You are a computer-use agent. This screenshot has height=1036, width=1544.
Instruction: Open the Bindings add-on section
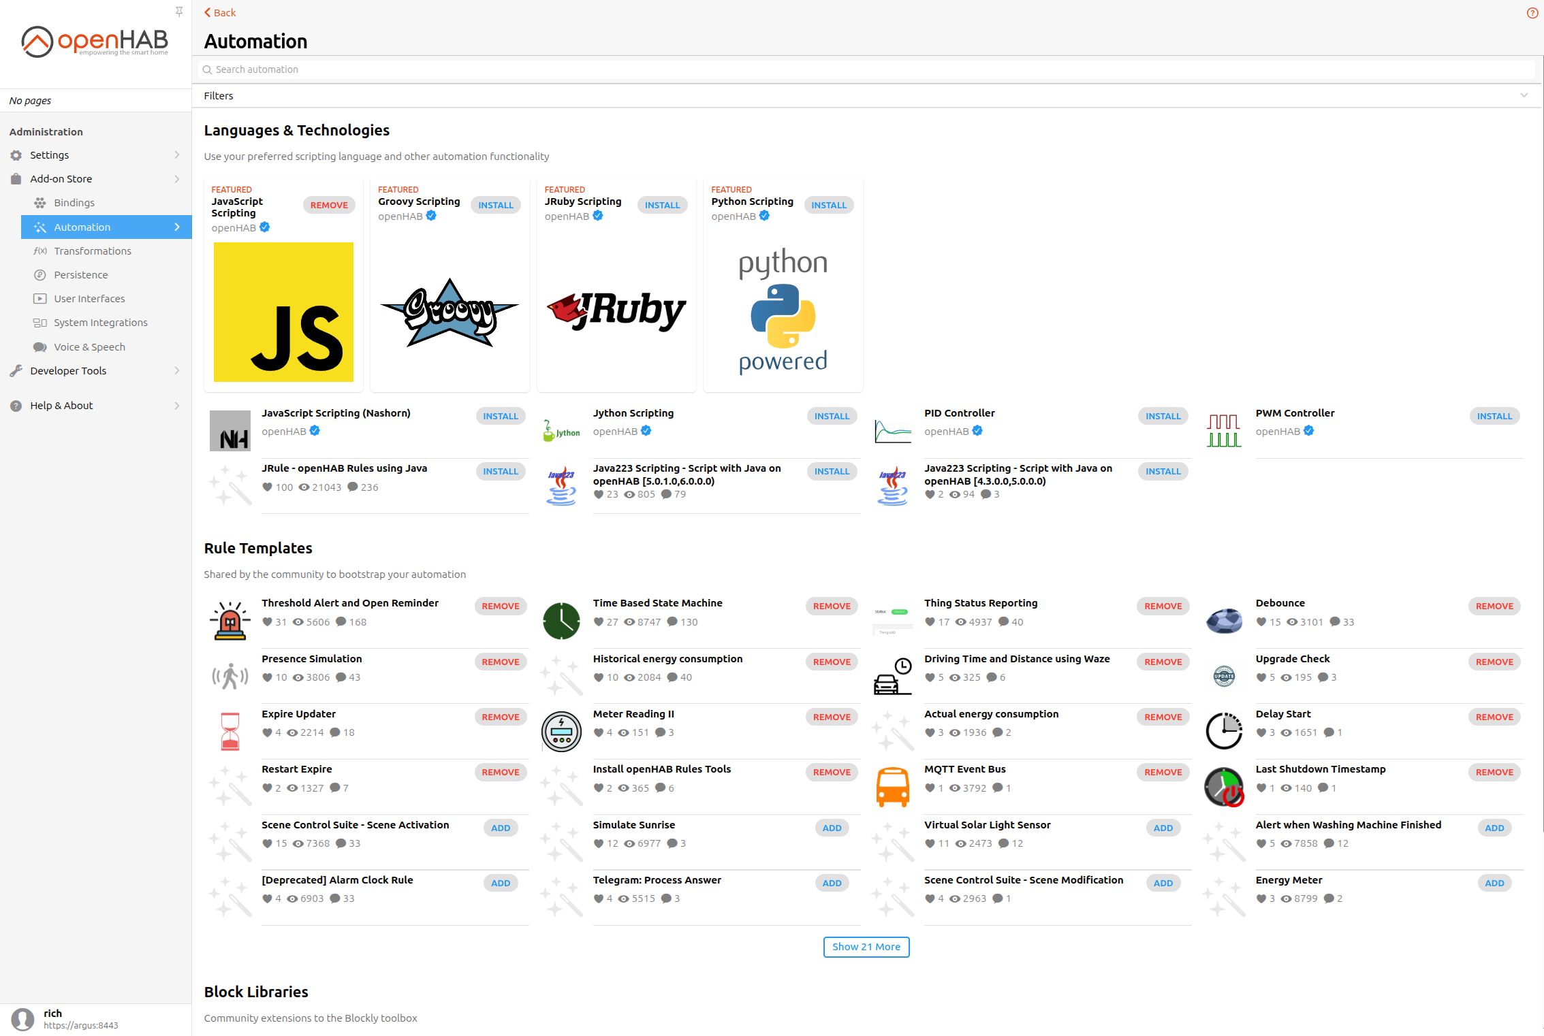coord(74,203)
